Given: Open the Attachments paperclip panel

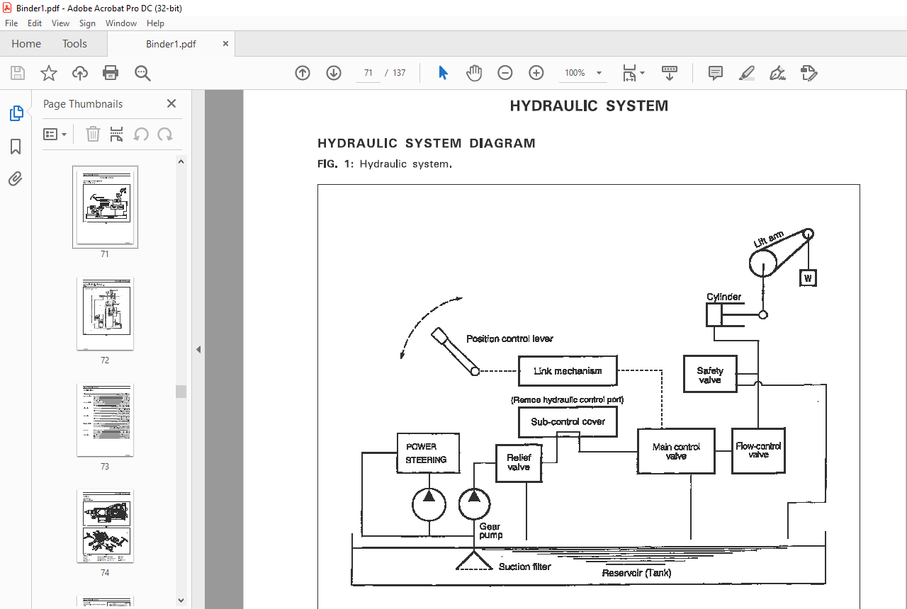Looking at the screenshot, I should pos(16,179).
